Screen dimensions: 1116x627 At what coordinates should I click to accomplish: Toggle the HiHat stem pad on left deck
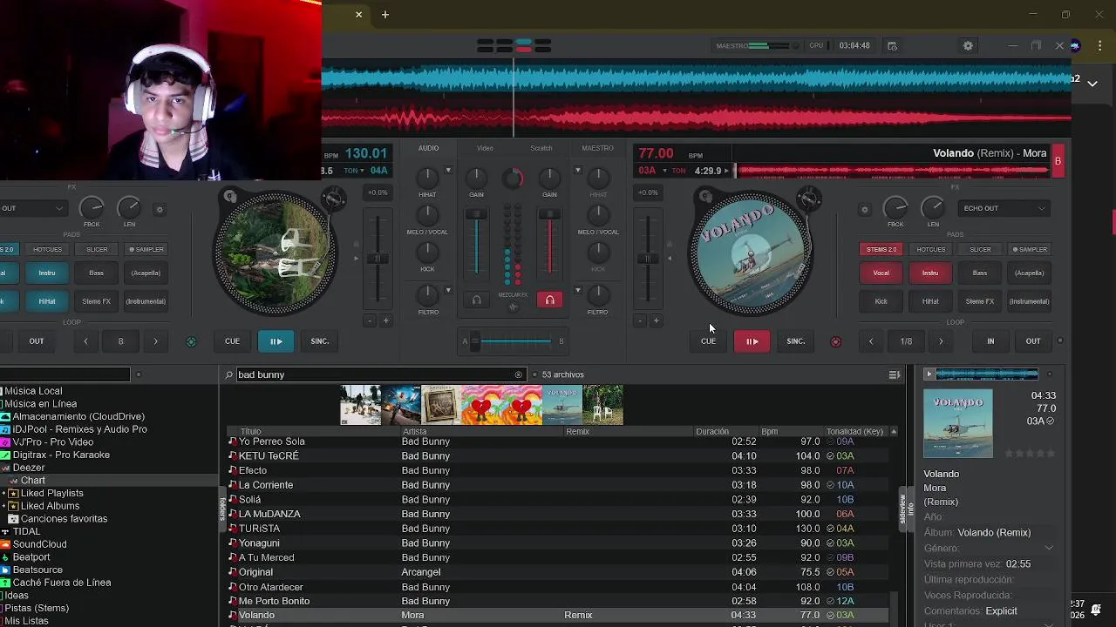[x=47, y=301]
